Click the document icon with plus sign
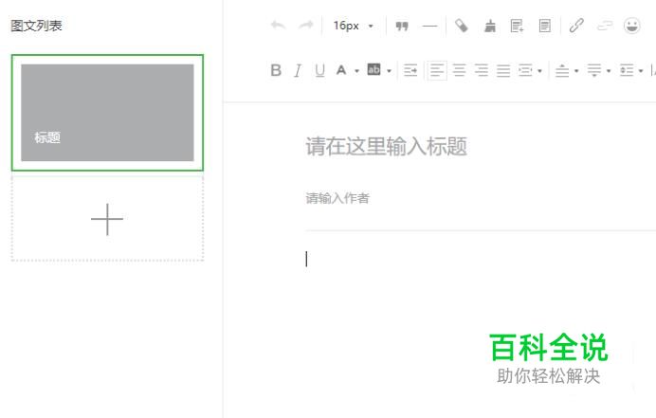The height and width of the screenshot is (418, 656). coord(517,26)
